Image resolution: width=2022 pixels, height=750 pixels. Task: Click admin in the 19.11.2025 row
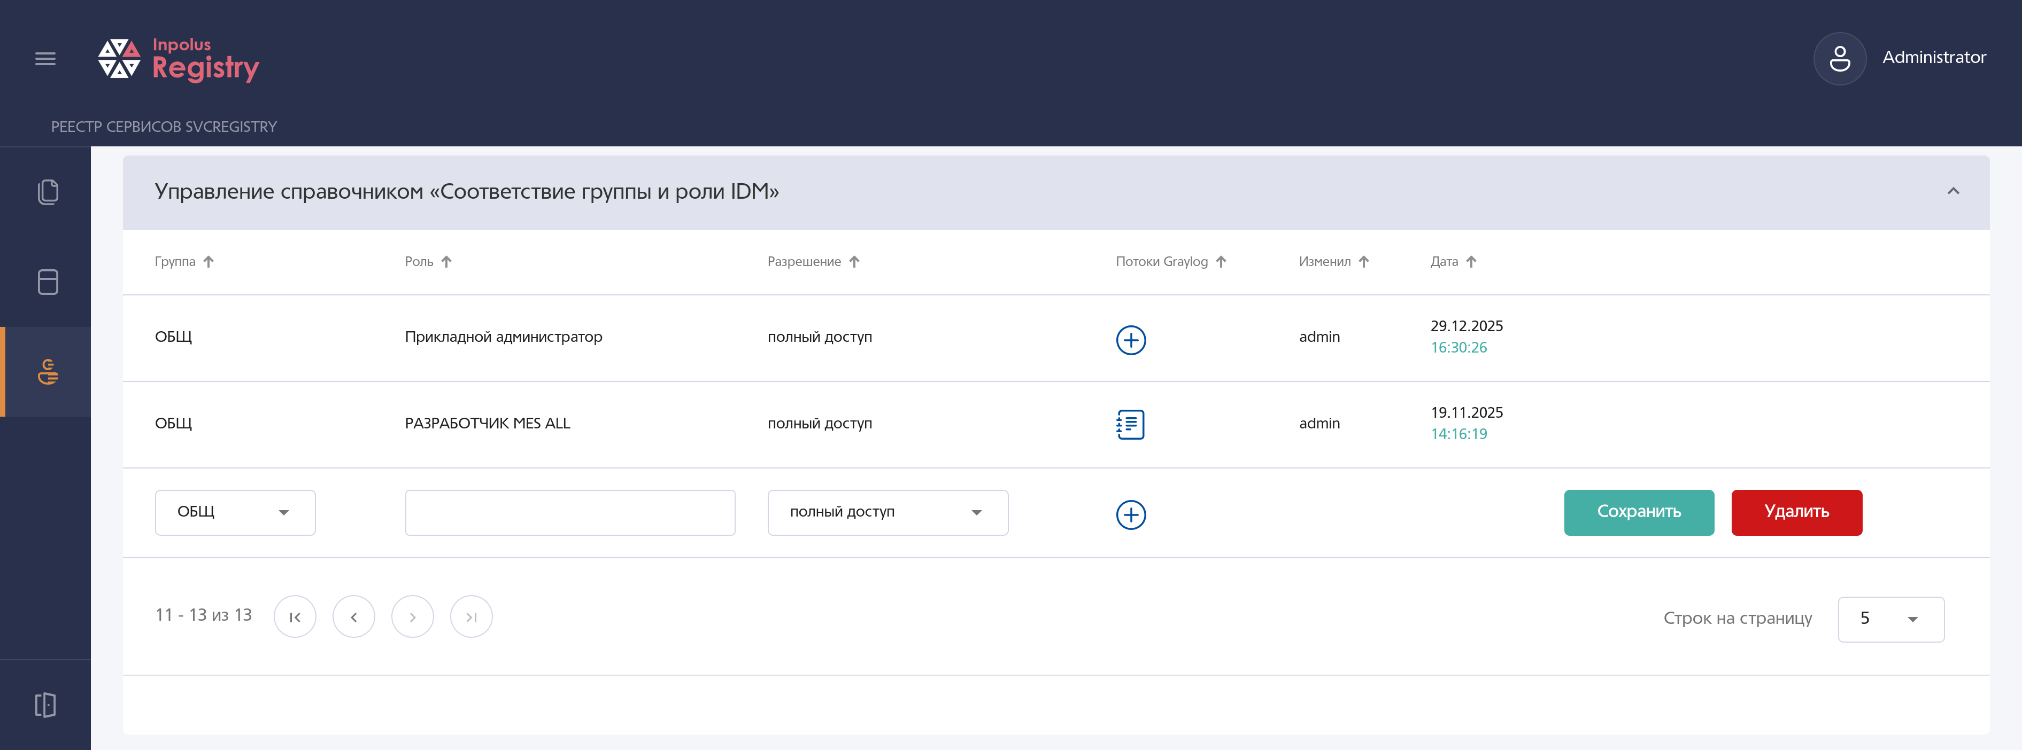(1319, 424)
